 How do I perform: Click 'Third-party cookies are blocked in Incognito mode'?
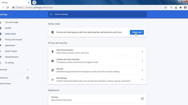coord(77,62)
